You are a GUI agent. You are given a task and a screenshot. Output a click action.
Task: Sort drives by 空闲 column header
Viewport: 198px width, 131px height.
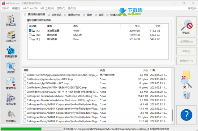(x=151, y=26)
